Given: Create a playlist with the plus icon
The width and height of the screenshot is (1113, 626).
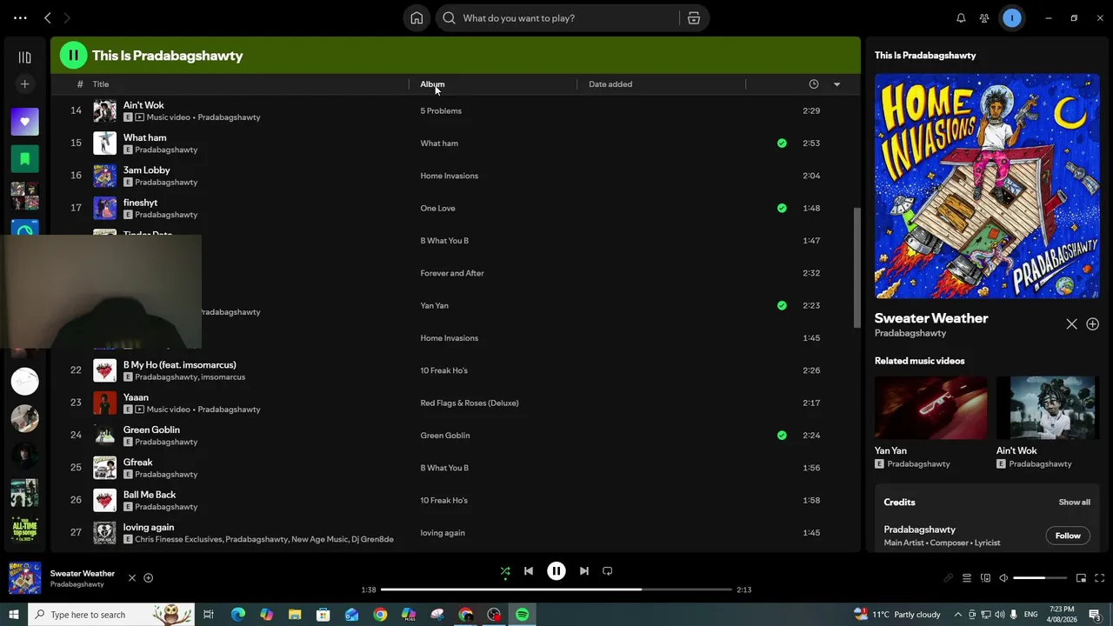Looking at the screenshot, I should [x=24, y=84].
